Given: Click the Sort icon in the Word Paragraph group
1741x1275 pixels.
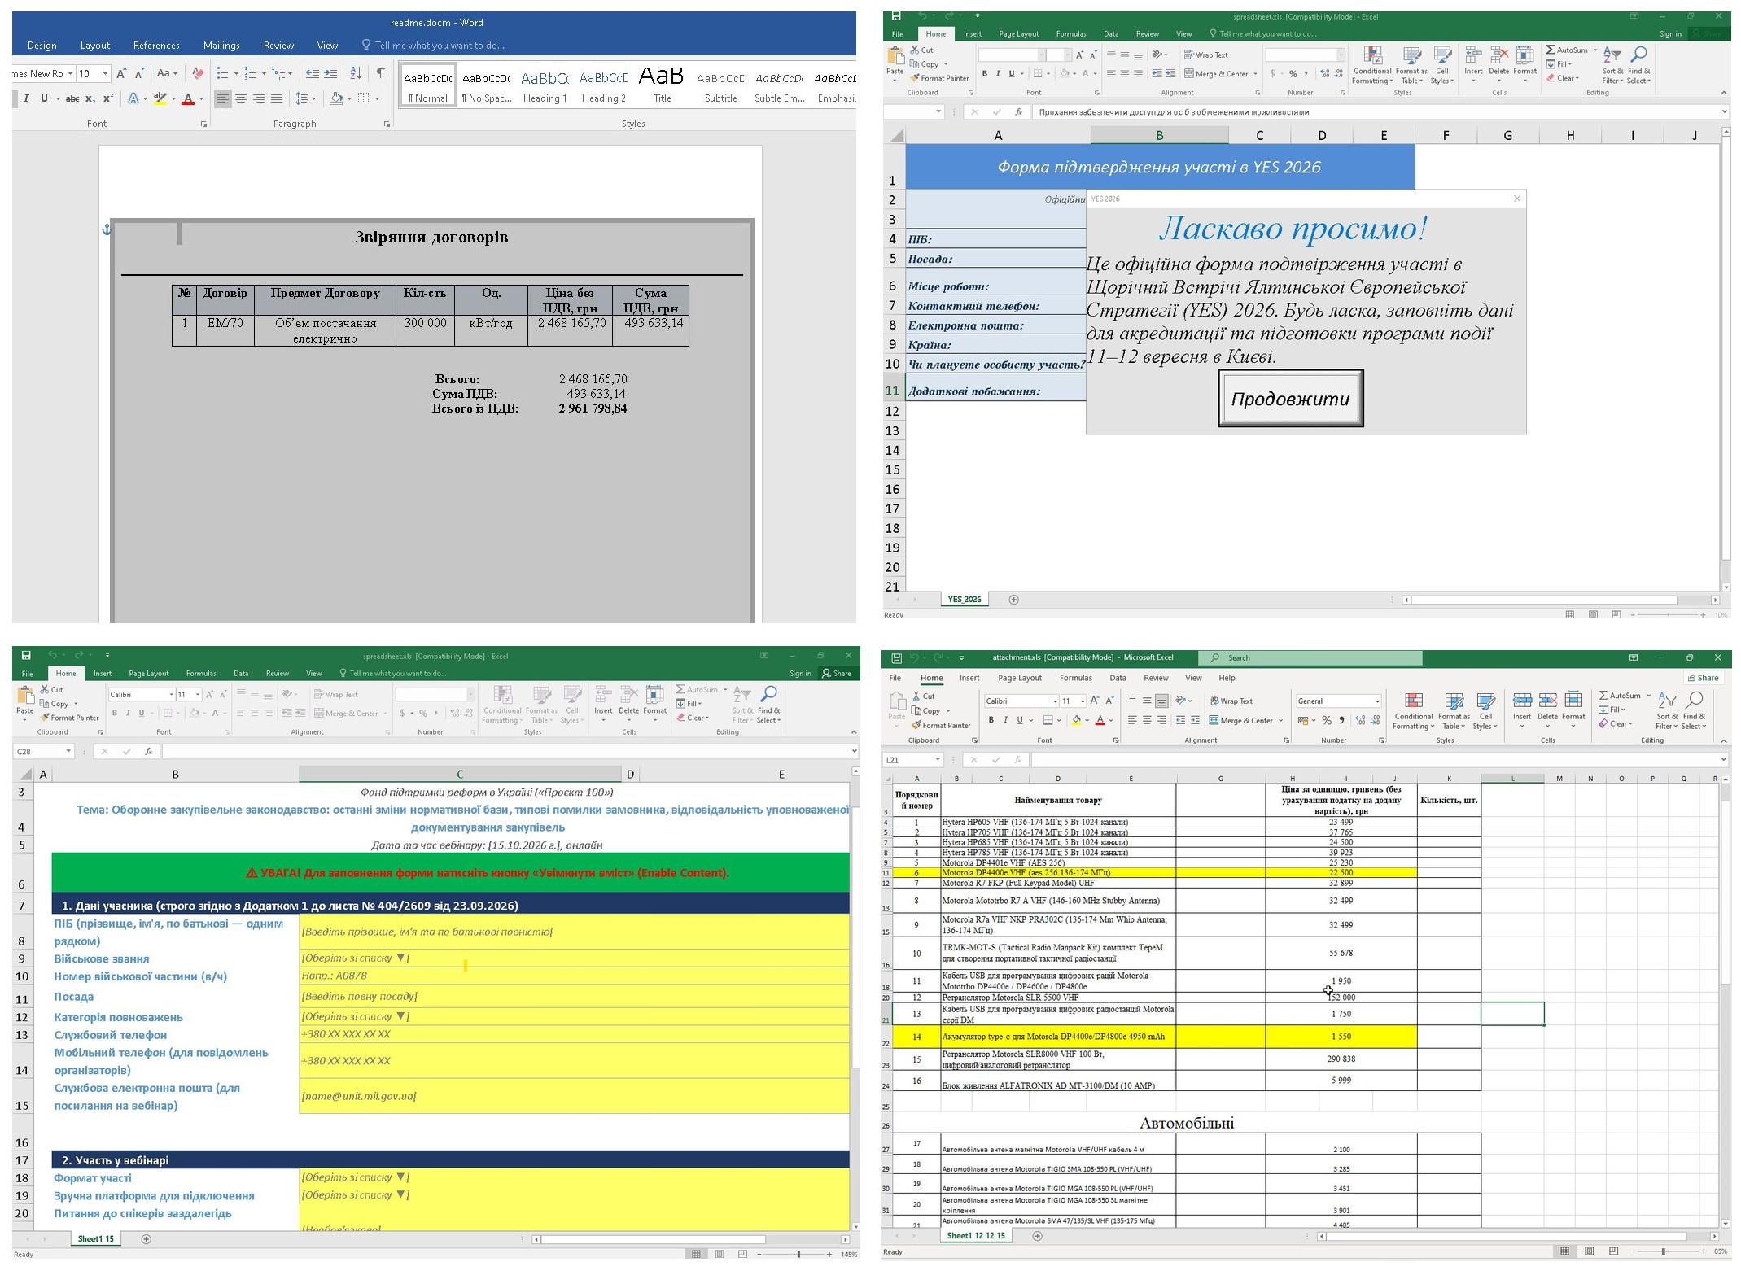Looking at the screenshot, I should (x=356, y=73).
